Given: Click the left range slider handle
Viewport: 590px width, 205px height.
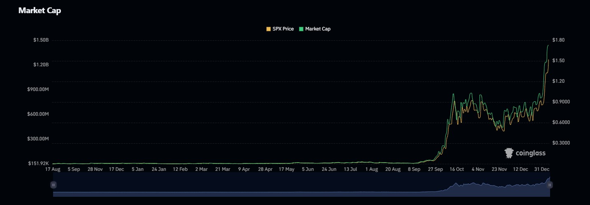Looking at the screenshot, I should (x=53, y=185).
